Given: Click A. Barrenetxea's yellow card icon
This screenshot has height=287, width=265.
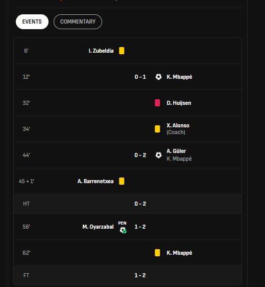Looking at the screenshot, I should click(x=122, y=181).
